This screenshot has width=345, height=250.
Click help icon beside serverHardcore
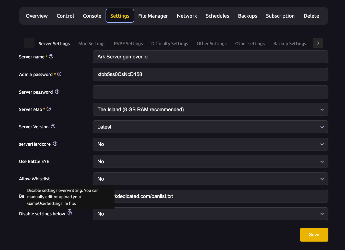pyautogui.click(x=55, y=144)
